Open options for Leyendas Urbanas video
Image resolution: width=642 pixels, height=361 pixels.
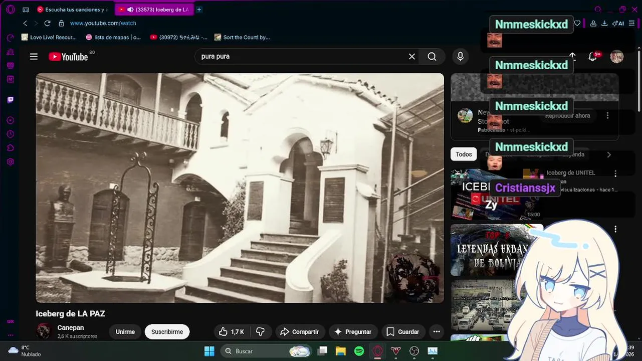(x=615, y=229)
